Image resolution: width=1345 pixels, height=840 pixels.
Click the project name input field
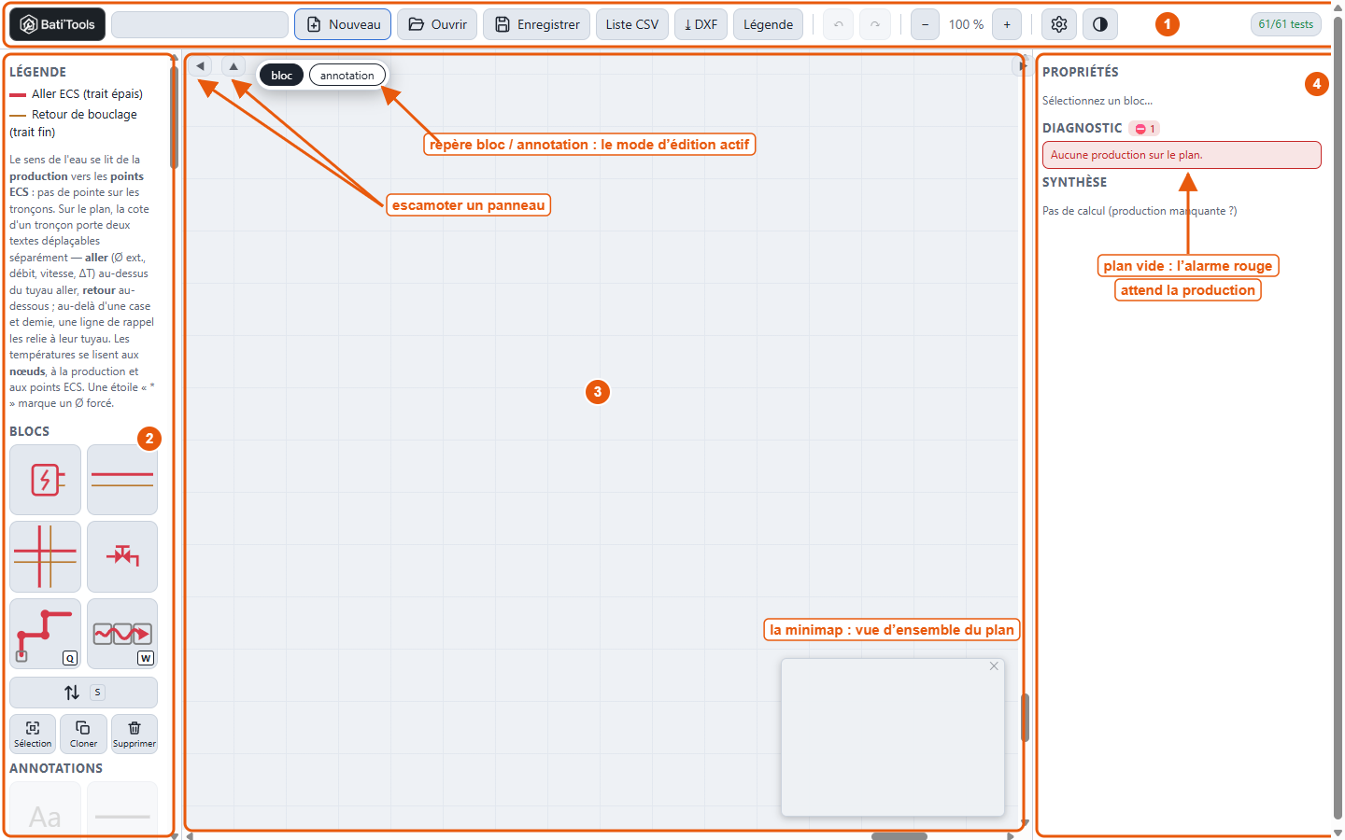(x=200, y=24)
